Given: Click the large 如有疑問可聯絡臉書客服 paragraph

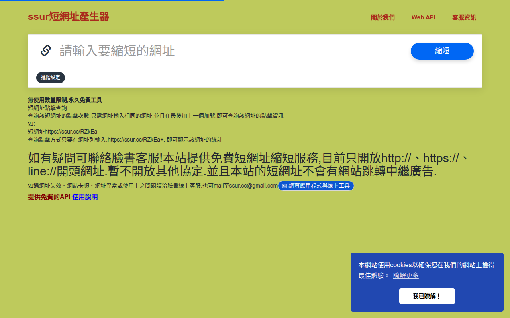Looking at the screenshot, I should coord(249,165).
